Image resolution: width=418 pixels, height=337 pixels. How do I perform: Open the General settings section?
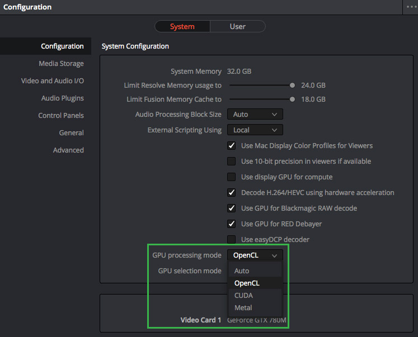(71, 133)
